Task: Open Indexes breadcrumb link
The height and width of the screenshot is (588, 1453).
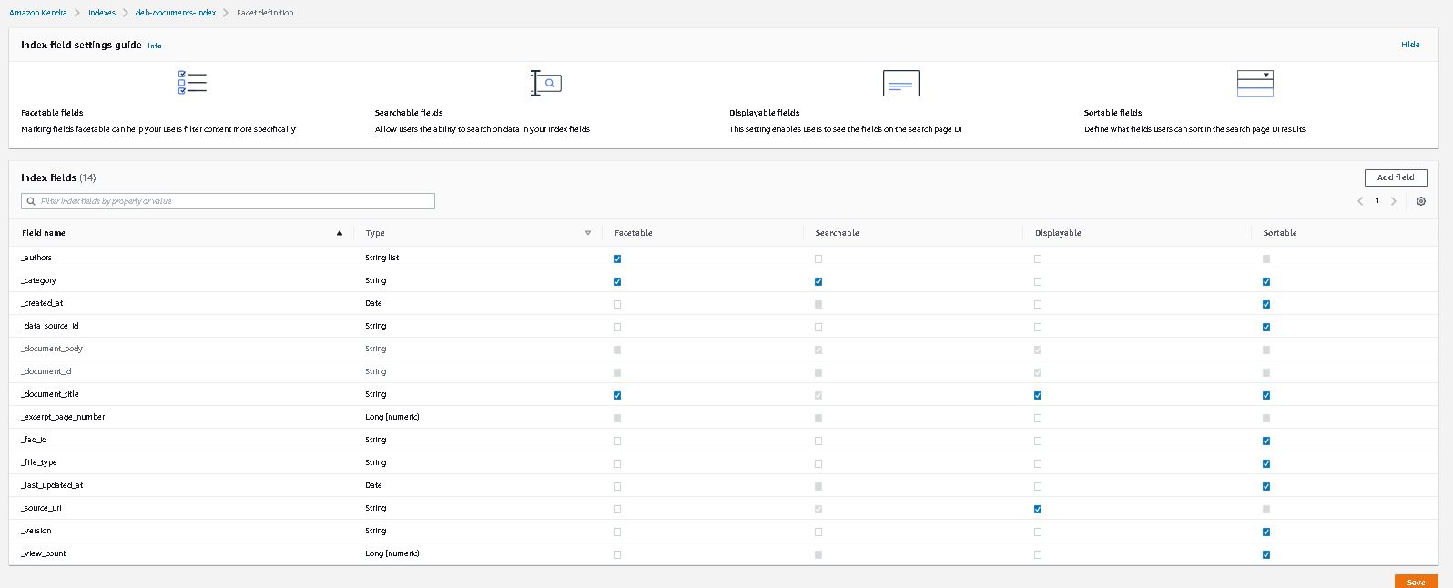Action: coord(102,13)
